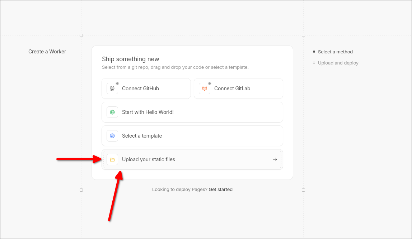Click the status dot on GitLab icon
Viewport: 412px width, 239px height.
click(210, 83)
